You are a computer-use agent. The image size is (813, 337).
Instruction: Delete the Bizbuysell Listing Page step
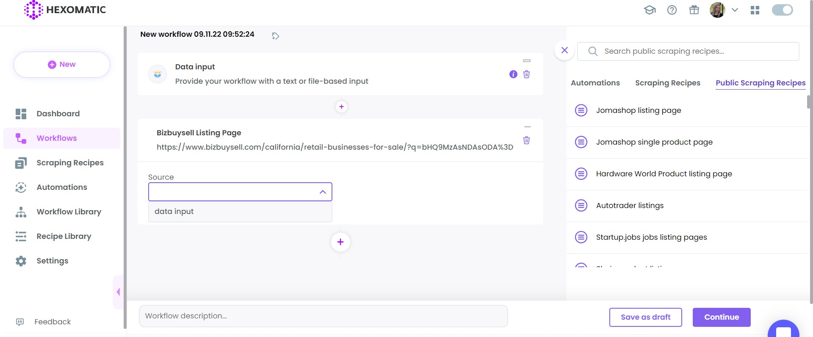click(x=526, y=140)
